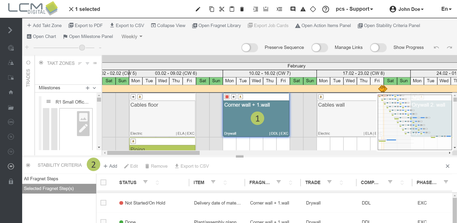The image size is (457, 223).
Task: Click the Export to PDF button
Action: 85,26
